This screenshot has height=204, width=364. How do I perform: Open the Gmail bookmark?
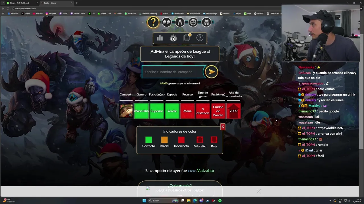118,14
